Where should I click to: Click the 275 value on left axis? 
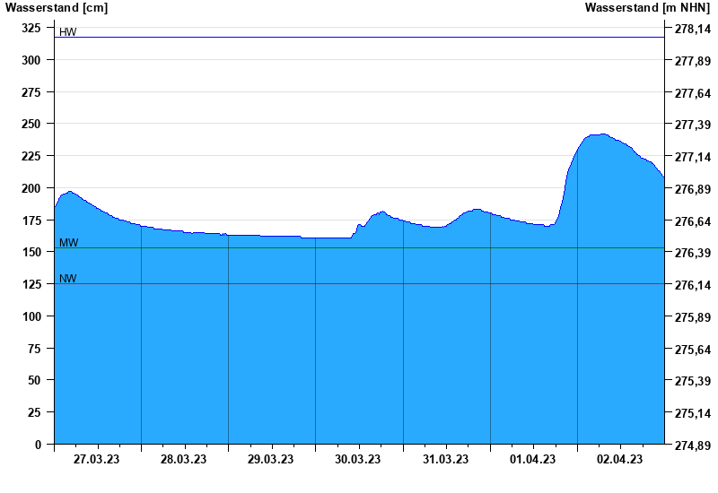[31, 92]
